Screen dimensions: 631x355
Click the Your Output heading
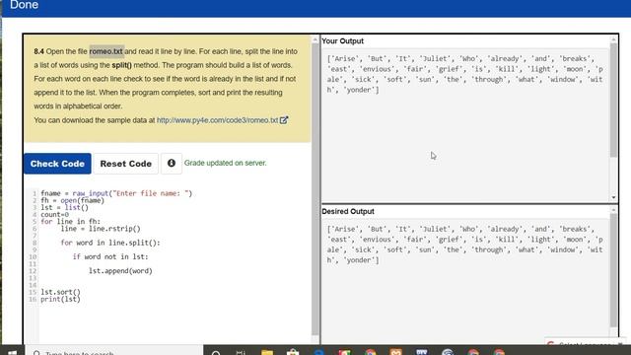(342, 41)
